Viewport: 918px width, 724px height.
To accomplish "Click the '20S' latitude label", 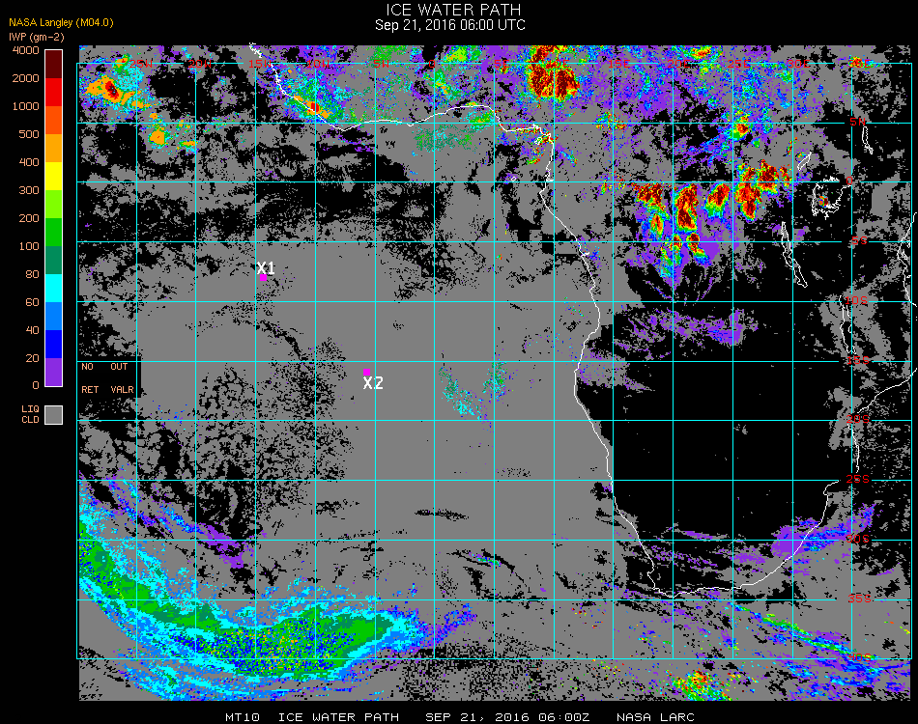I will coord(858,419).
